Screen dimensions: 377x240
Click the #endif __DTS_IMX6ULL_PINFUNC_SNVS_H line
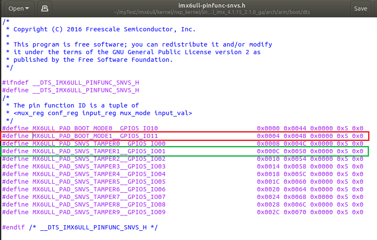(x=80, y=227)
